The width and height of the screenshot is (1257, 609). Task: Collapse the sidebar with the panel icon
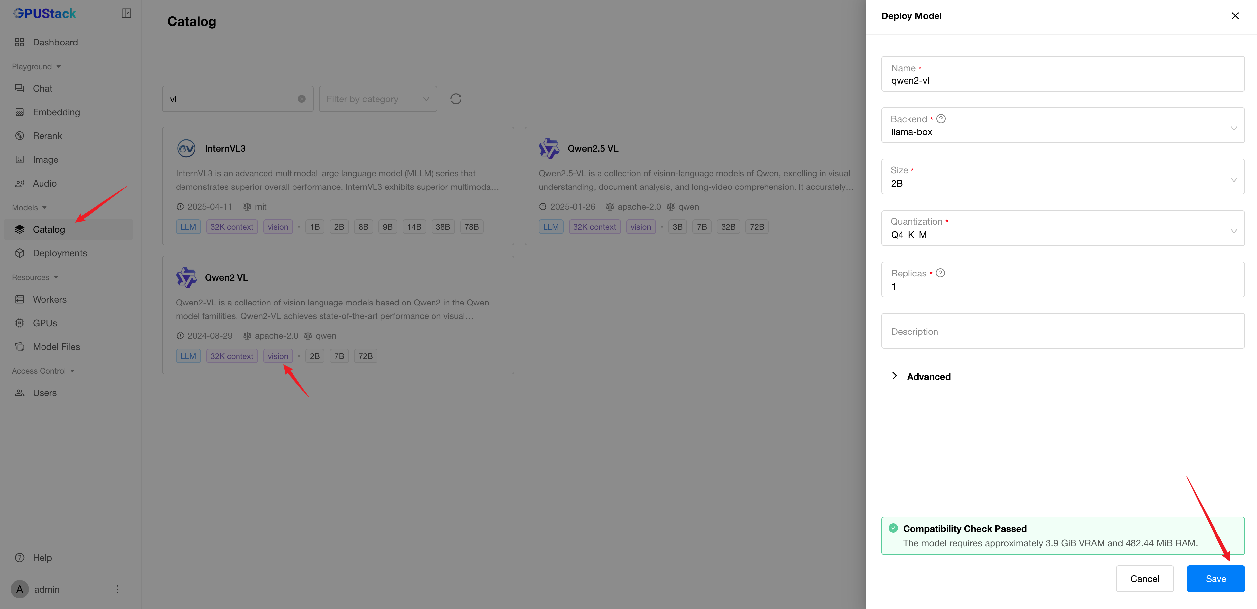click(126, 13)
